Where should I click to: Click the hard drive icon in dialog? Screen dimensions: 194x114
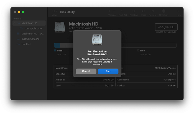(x=97, y=40)
